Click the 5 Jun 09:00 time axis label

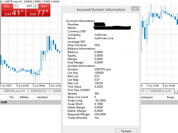click(39, 86)
